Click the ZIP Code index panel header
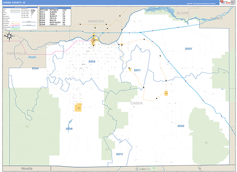The height and width of the screenshot is (172, 237). (x=55, y=8)
